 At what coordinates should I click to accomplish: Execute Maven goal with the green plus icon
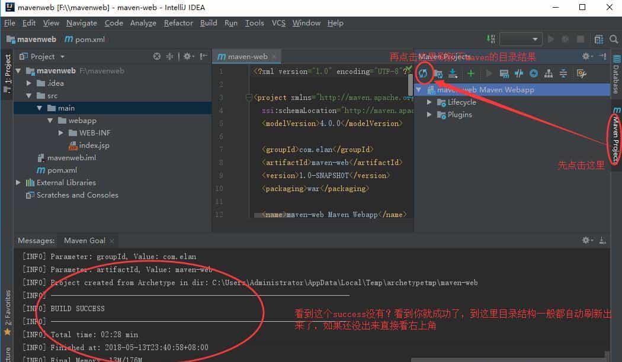click(470, 73)
